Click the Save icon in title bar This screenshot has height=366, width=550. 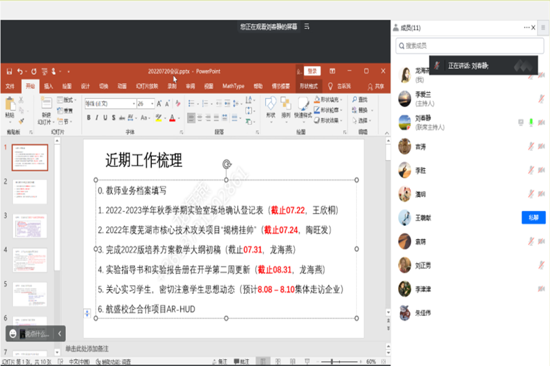tap(8, 71)
